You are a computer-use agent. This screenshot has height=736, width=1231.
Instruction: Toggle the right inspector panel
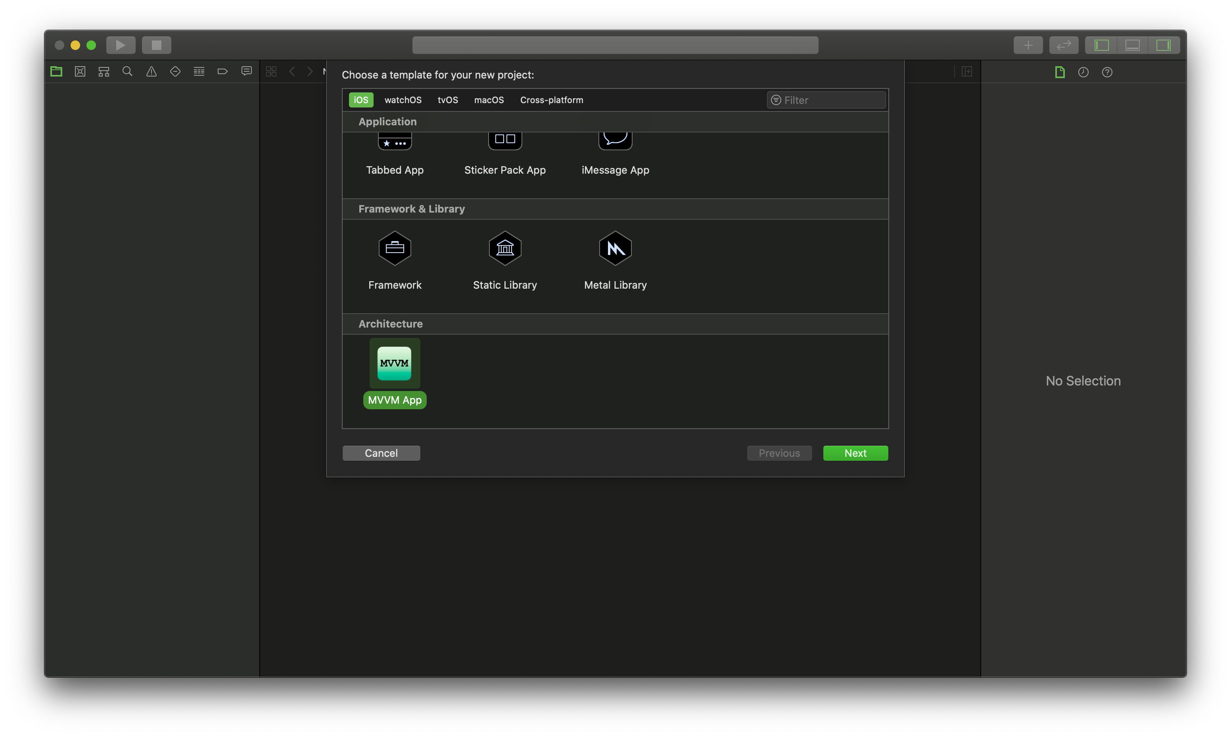[x=1163, y=45]
